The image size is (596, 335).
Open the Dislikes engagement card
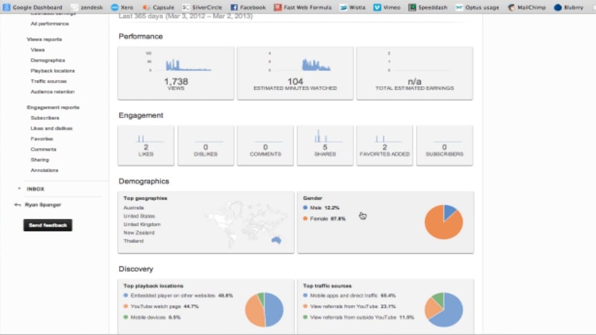[205, 146]
